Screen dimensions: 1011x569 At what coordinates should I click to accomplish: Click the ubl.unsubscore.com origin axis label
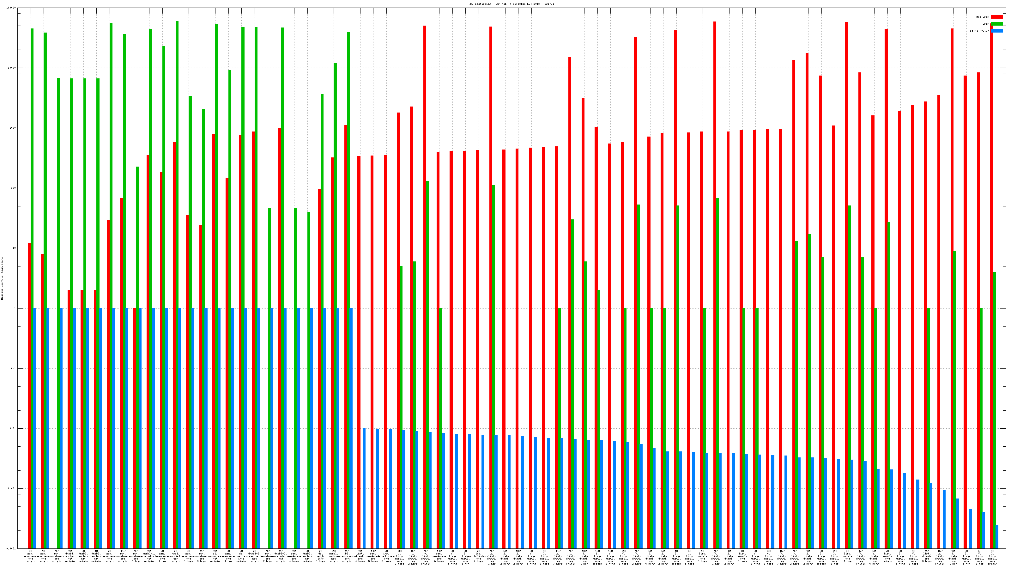347,556
